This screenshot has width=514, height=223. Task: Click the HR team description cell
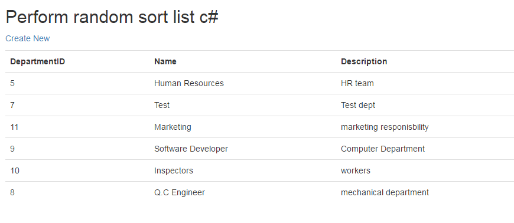[x=357, y=84]
